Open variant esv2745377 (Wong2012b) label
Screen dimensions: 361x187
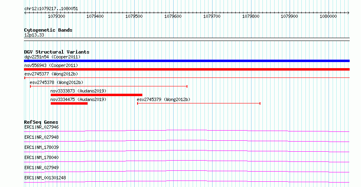click(51, 74)
